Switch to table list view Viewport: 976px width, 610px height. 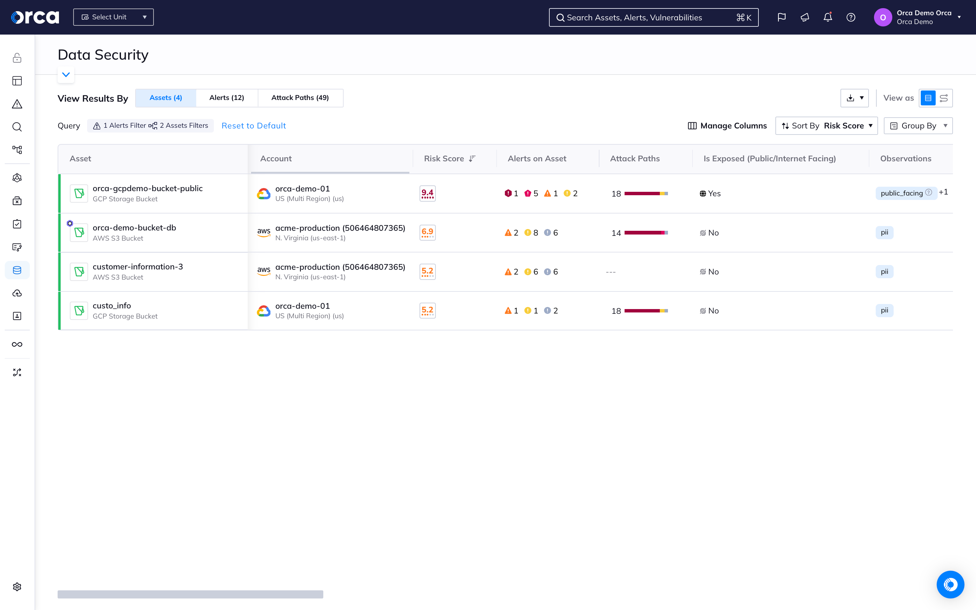tap(928, 98)
